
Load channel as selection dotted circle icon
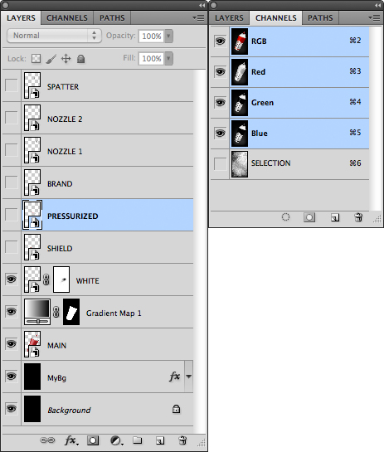point(285,217)
